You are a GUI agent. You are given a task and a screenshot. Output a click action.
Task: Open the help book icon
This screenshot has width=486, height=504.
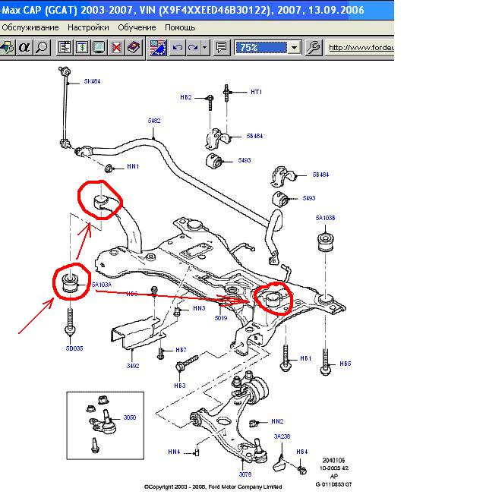134,48
